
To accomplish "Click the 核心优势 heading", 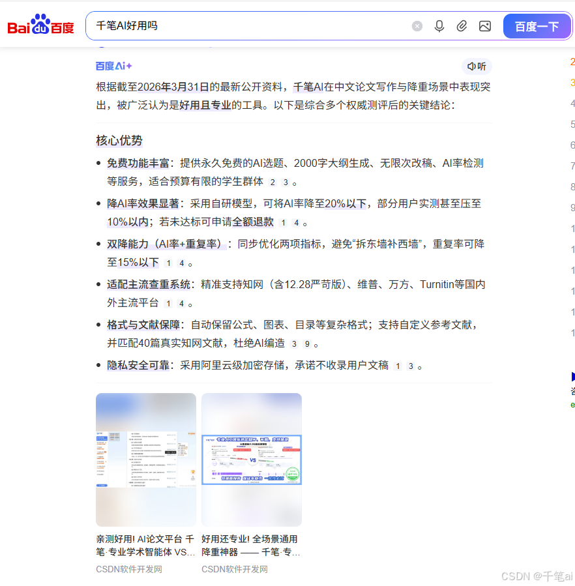I will [119, 141].
